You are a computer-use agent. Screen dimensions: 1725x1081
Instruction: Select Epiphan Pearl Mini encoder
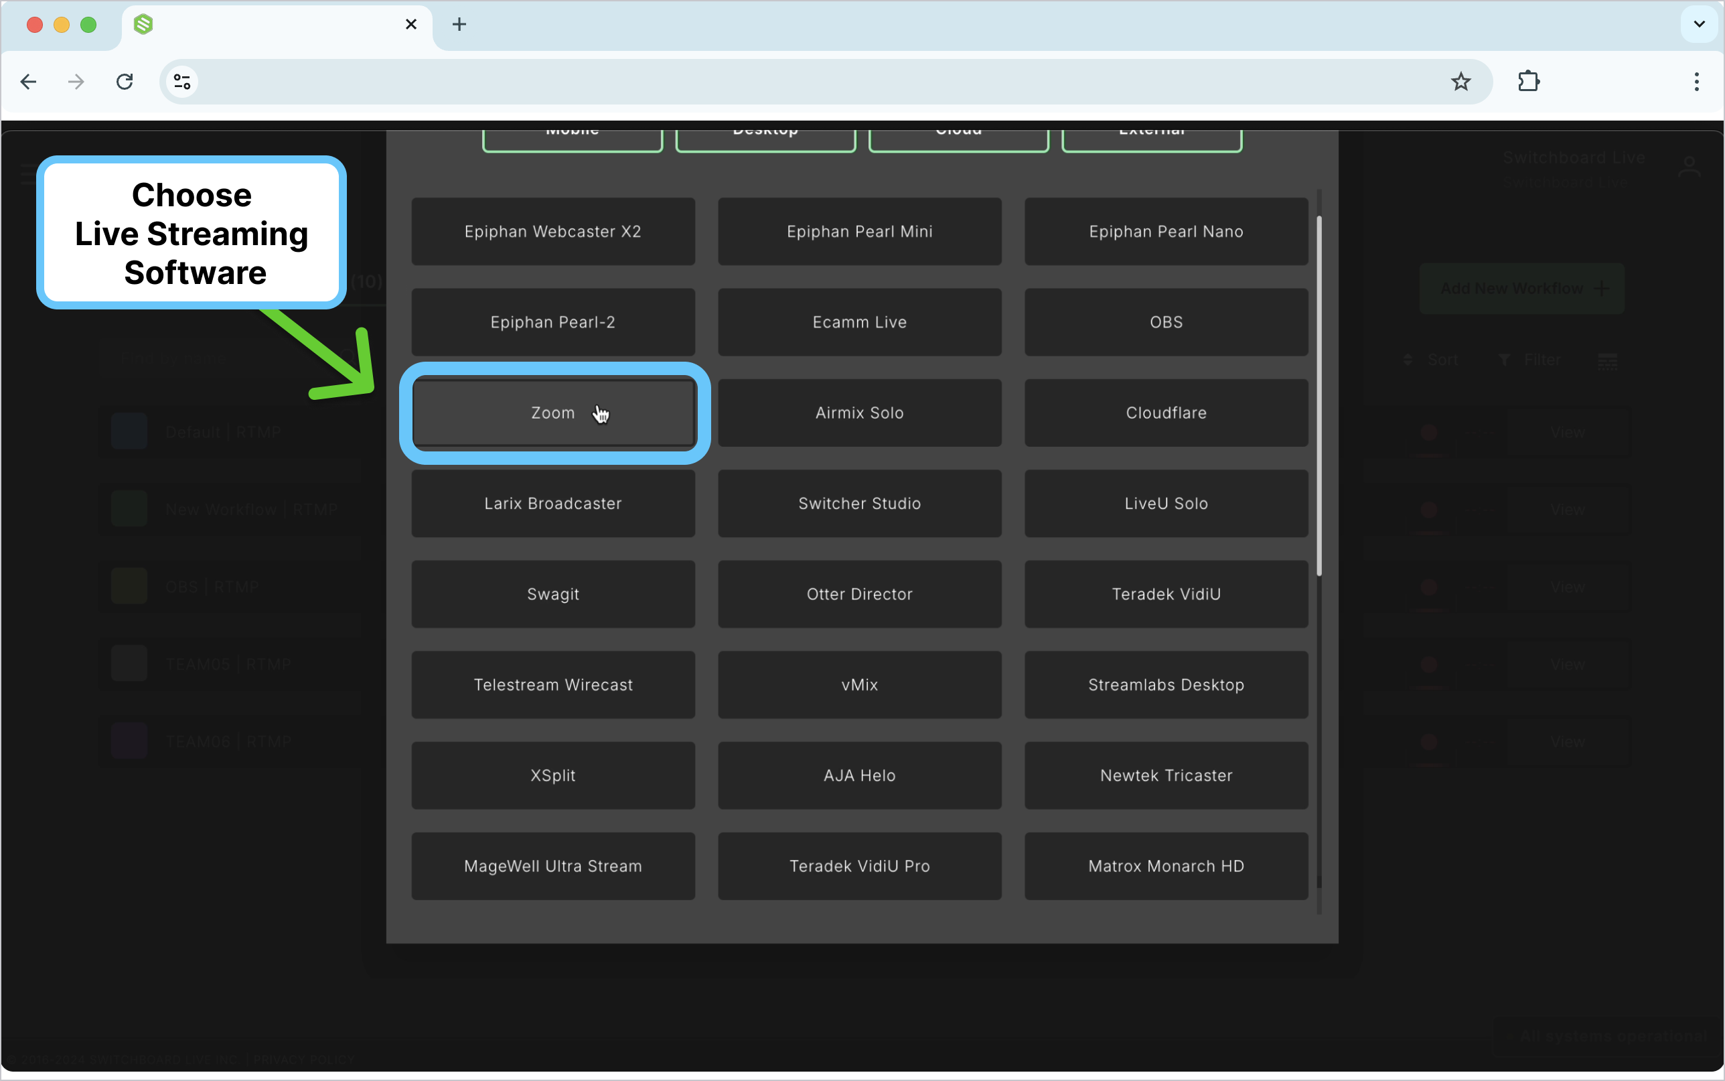point(860,232)
